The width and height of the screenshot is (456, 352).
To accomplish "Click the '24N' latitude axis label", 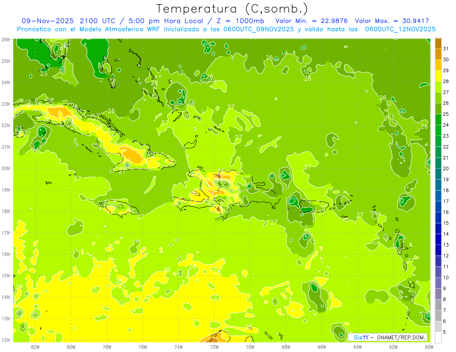I will (x=6, y=82).
